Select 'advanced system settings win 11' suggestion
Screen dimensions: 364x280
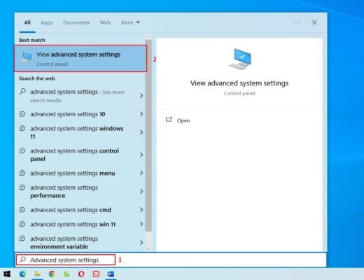[80, 224]
